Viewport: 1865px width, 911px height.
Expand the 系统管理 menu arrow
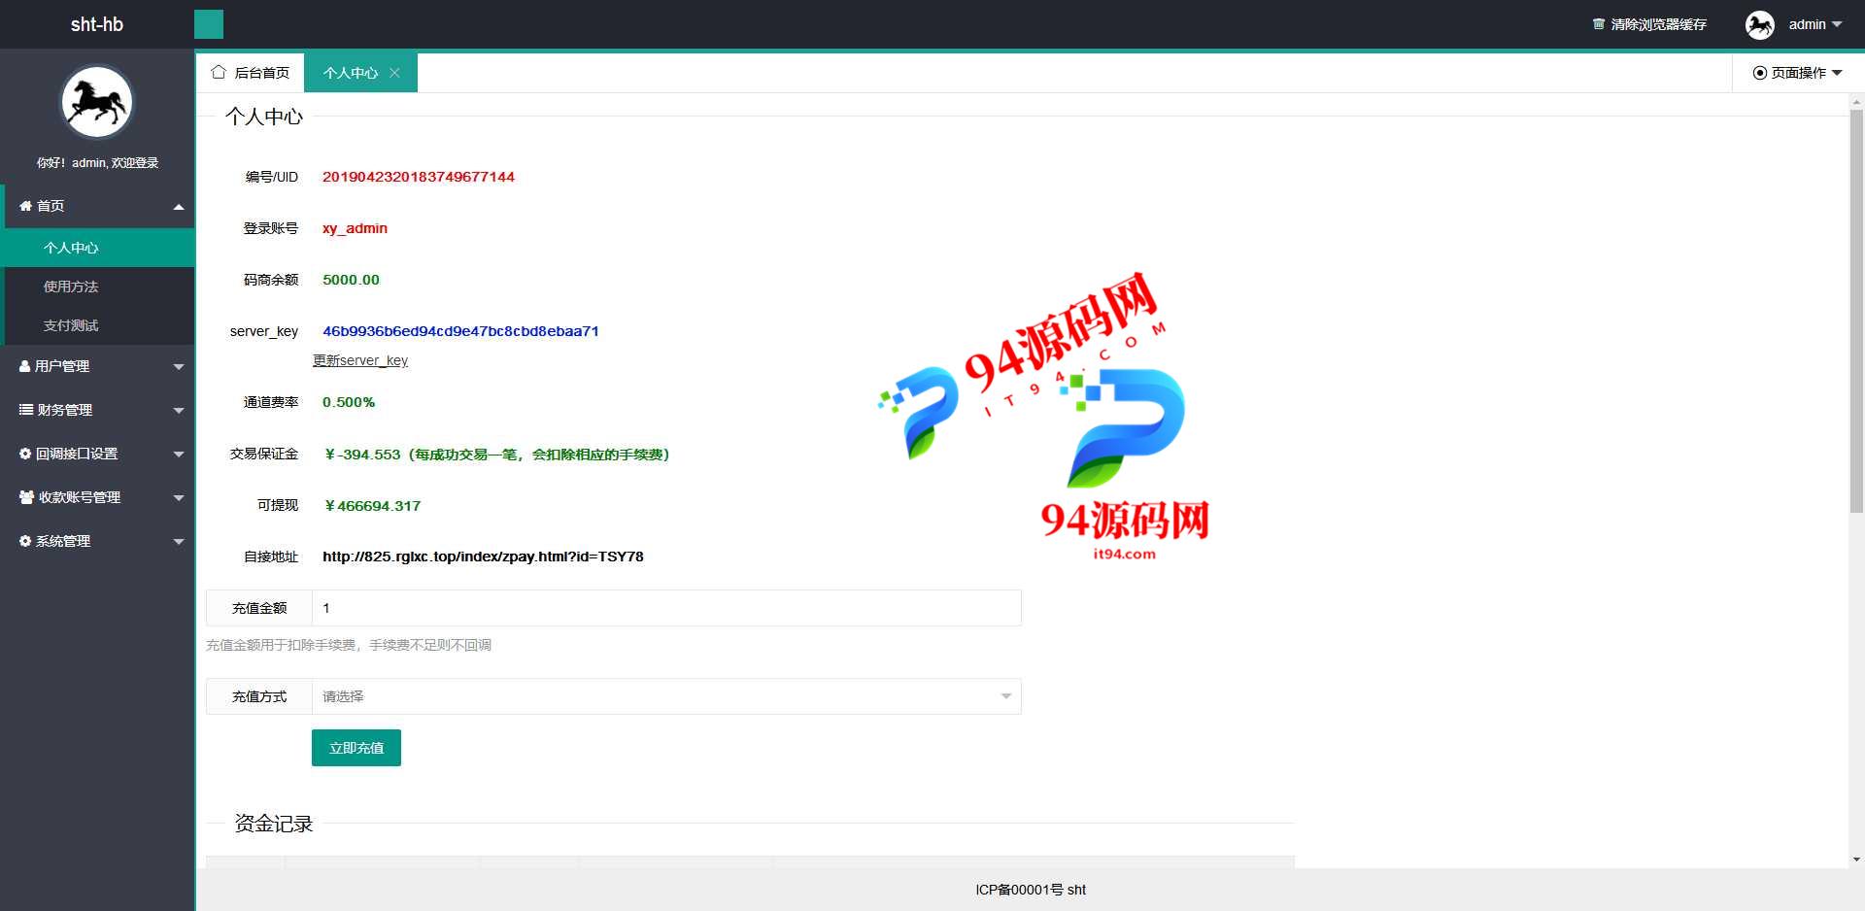pos(179,541)
